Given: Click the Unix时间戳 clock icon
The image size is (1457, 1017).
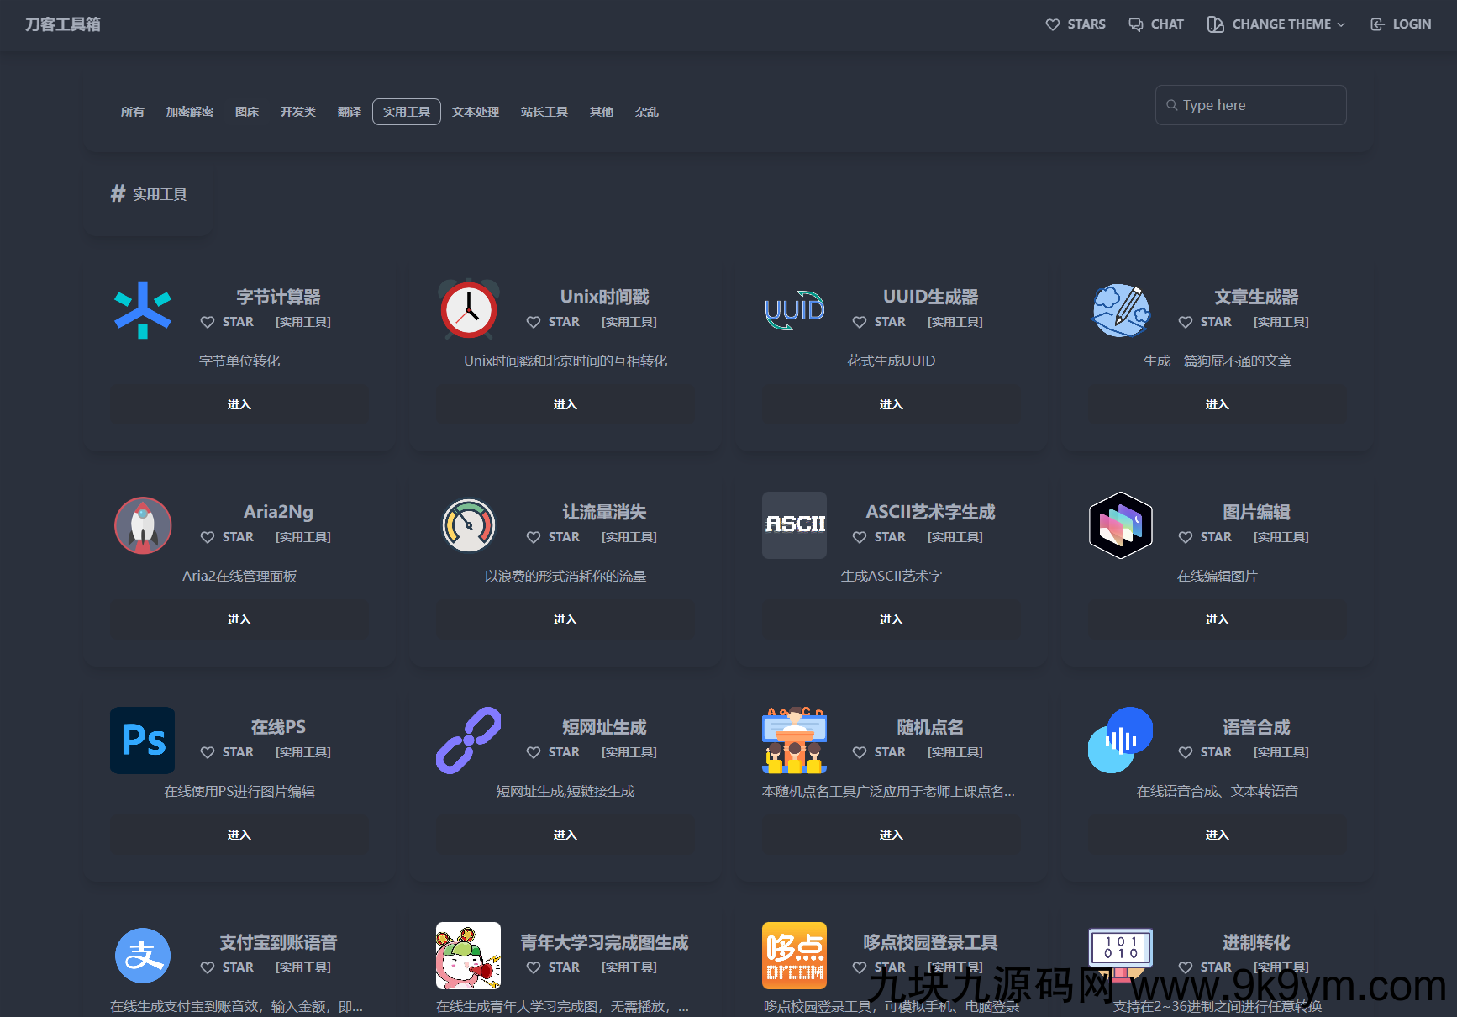Looking at the screenshot, I should pyautogui.click(x=469, y=310).
